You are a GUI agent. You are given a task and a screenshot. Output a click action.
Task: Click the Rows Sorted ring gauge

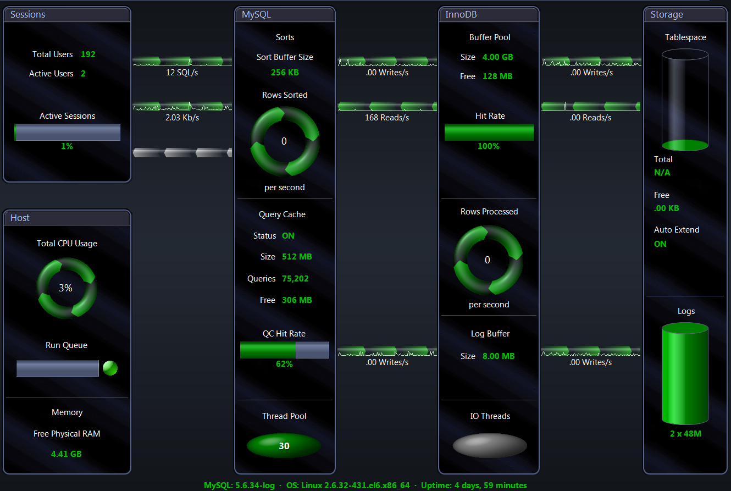click(x=285, y=141)
